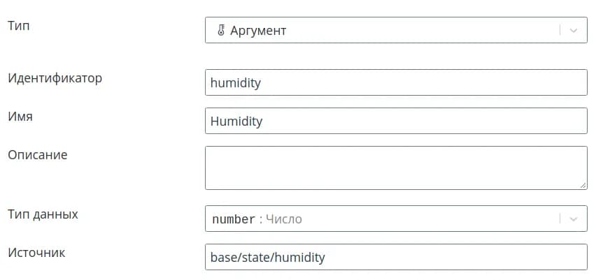Click the Описание label
596x280 pixels.
tap(38, 154)
